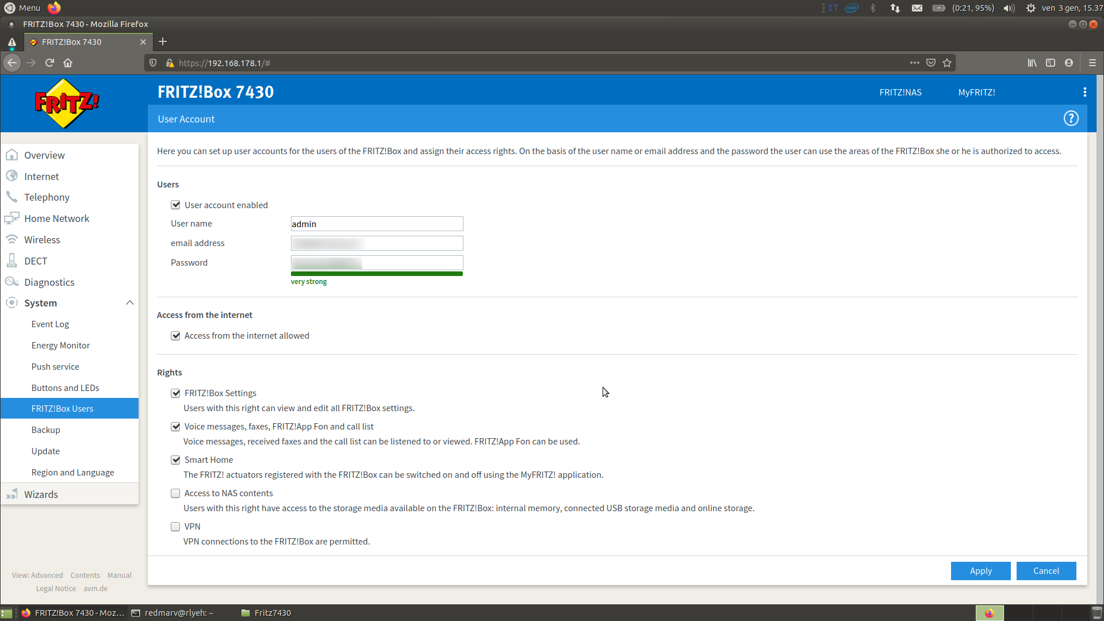Expand Telephony sidebar section
This screenshot has width=1104, height=621.
point(70,197)
